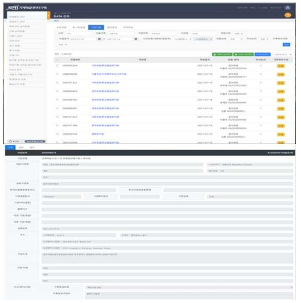Open the processing status filter dropdown
The height and width of the screenshot is (303, 301).
[235, 39]
